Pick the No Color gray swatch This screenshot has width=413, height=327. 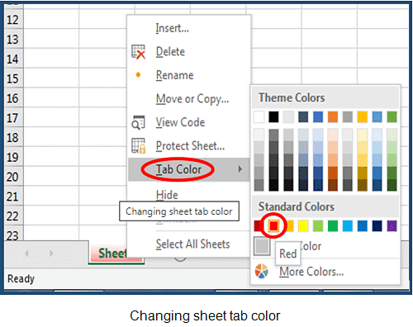pos(262,246)
